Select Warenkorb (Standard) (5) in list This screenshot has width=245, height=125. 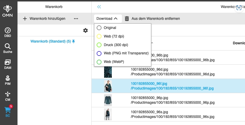pos(51,41)
